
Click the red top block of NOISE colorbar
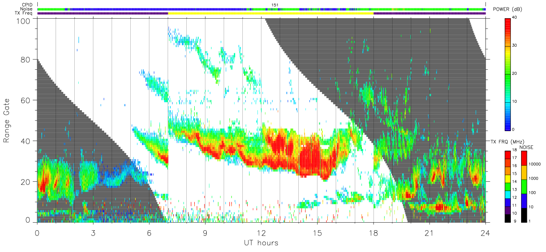[x=524, y=158]
